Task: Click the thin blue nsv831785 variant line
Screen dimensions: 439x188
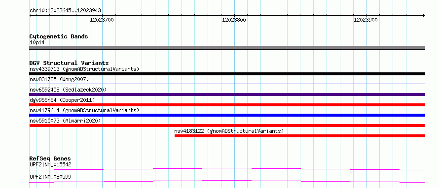Action: 227,84
